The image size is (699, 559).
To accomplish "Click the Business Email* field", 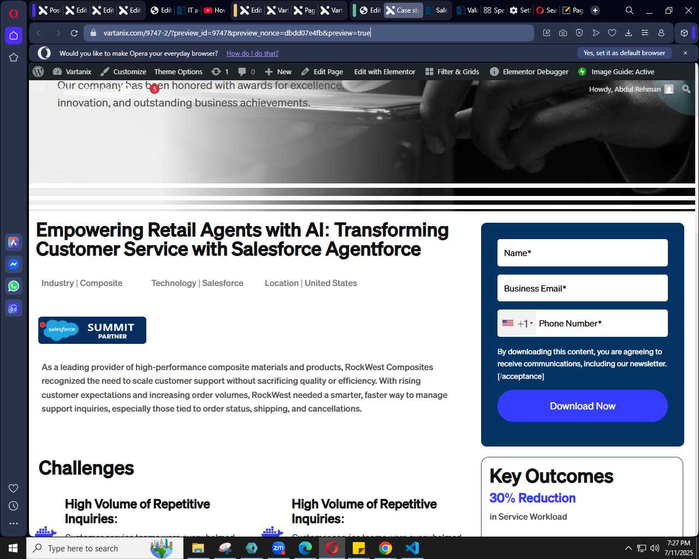I will click(x=583, y=288).
